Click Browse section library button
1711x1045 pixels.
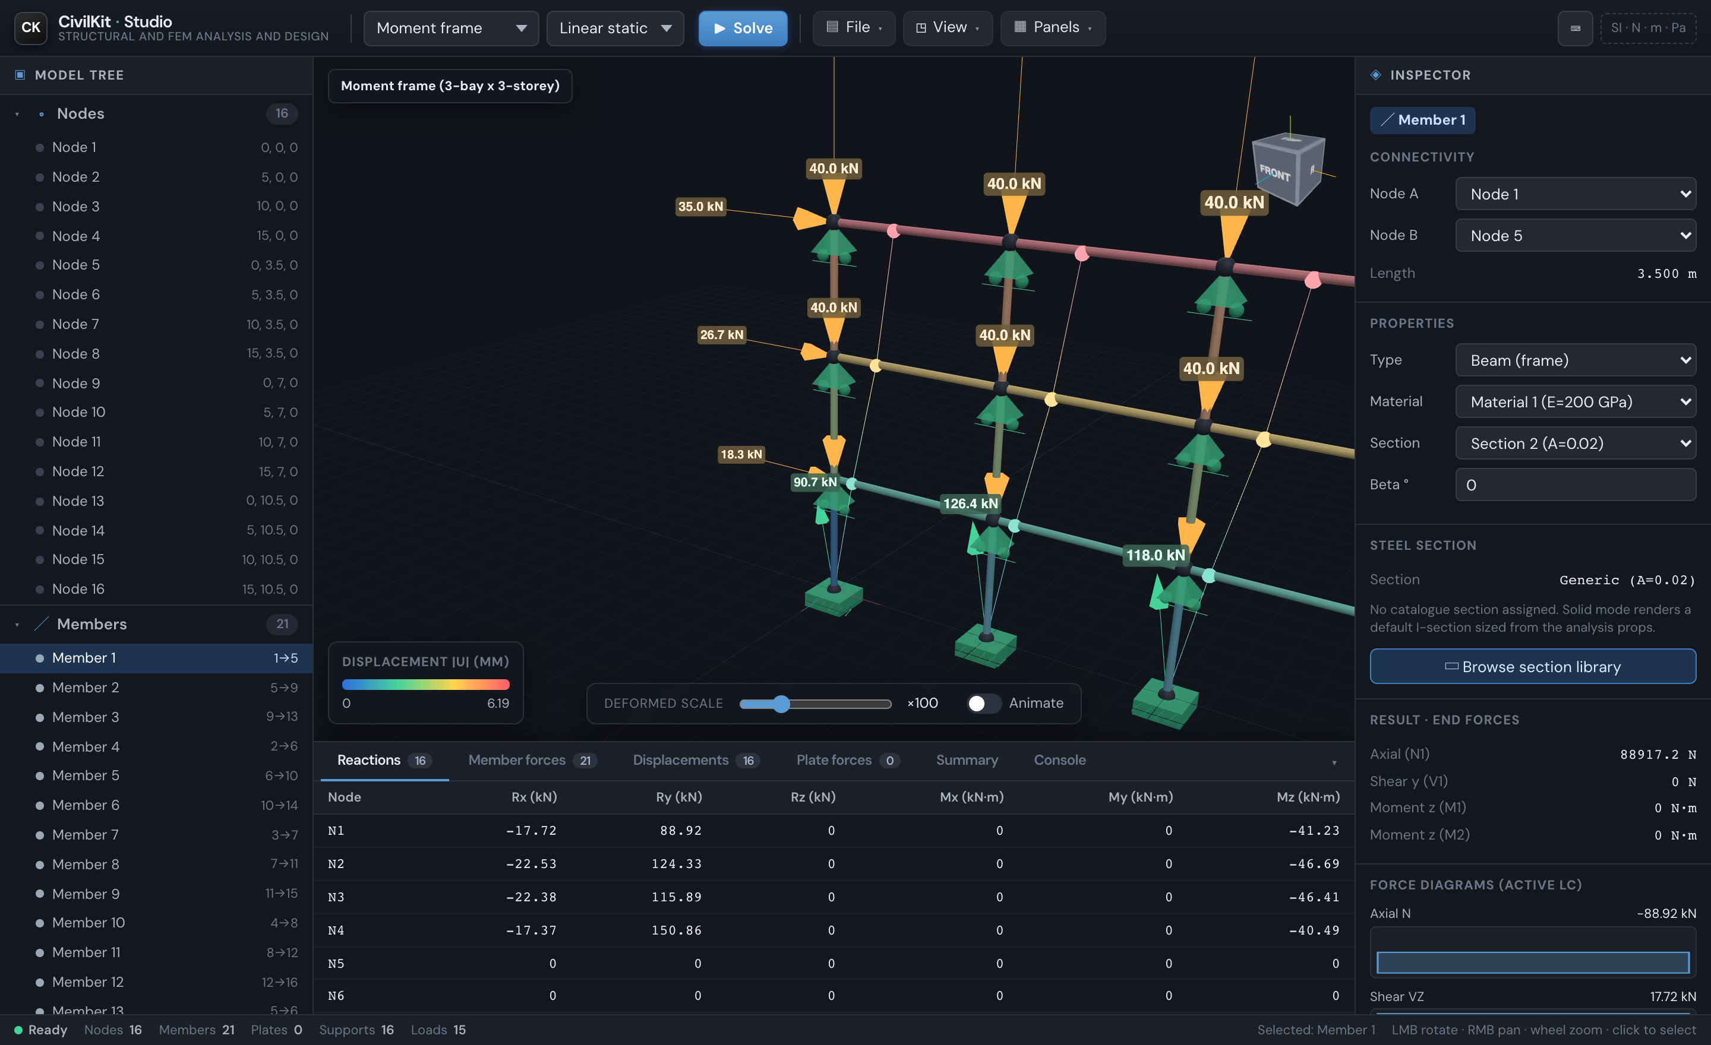coord(1533,666)
